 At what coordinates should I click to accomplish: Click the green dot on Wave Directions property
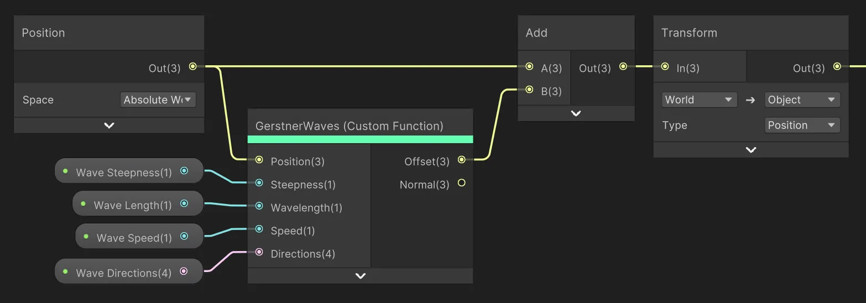65,271
